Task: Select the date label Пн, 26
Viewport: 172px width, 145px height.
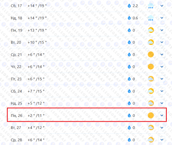Action: 16,115
